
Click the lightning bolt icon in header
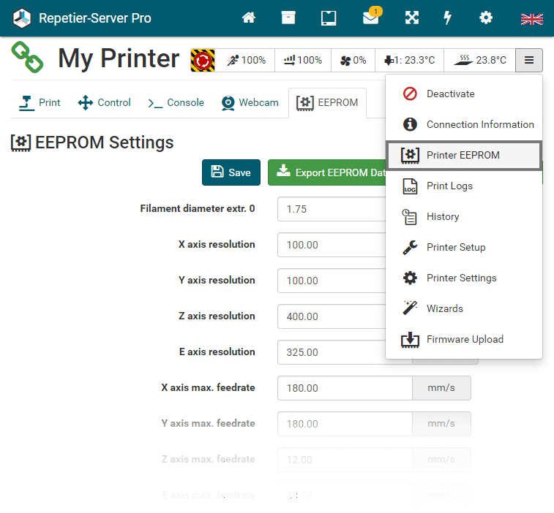[x=447, y=18]
